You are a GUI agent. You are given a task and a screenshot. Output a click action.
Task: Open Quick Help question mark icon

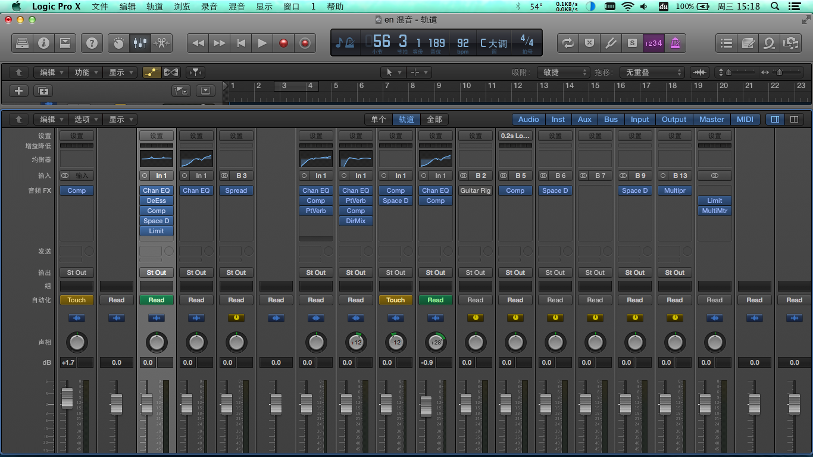92,43
